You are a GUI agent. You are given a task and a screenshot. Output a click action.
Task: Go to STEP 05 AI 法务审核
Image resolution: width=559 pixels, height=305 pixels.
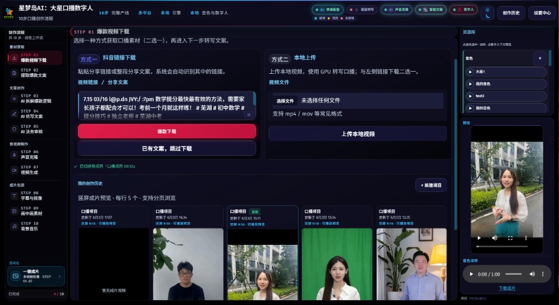[x=35, y=129]
